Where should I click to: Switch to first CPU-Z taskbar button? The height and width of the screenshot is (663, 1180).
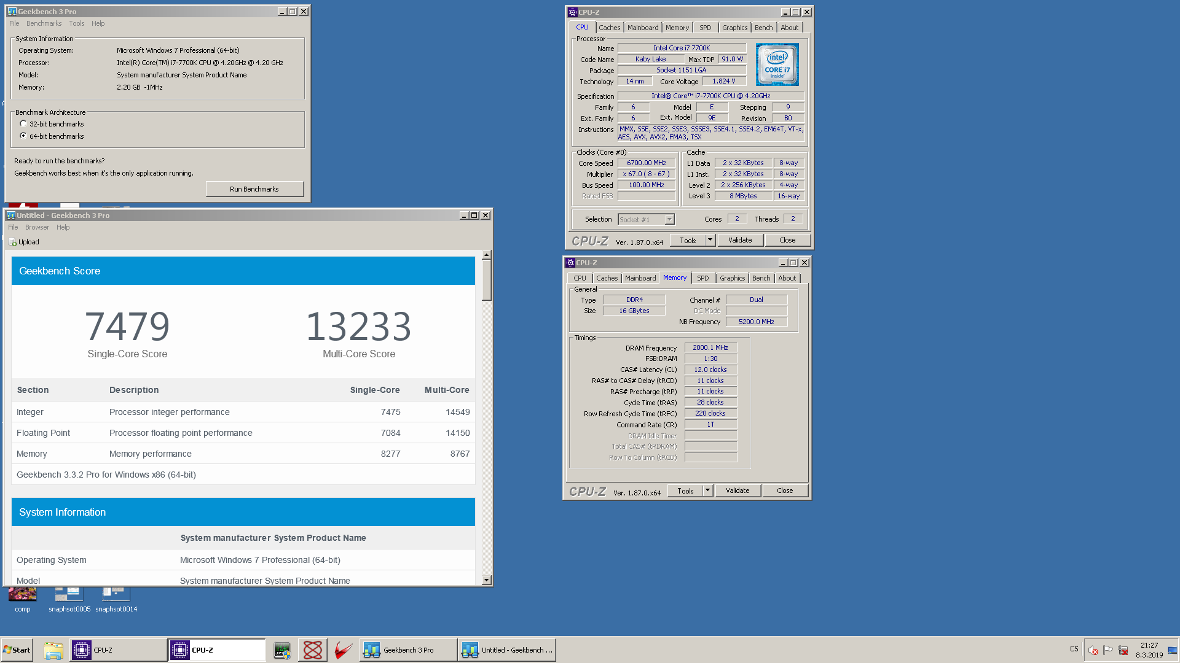(x=118, y=650)
